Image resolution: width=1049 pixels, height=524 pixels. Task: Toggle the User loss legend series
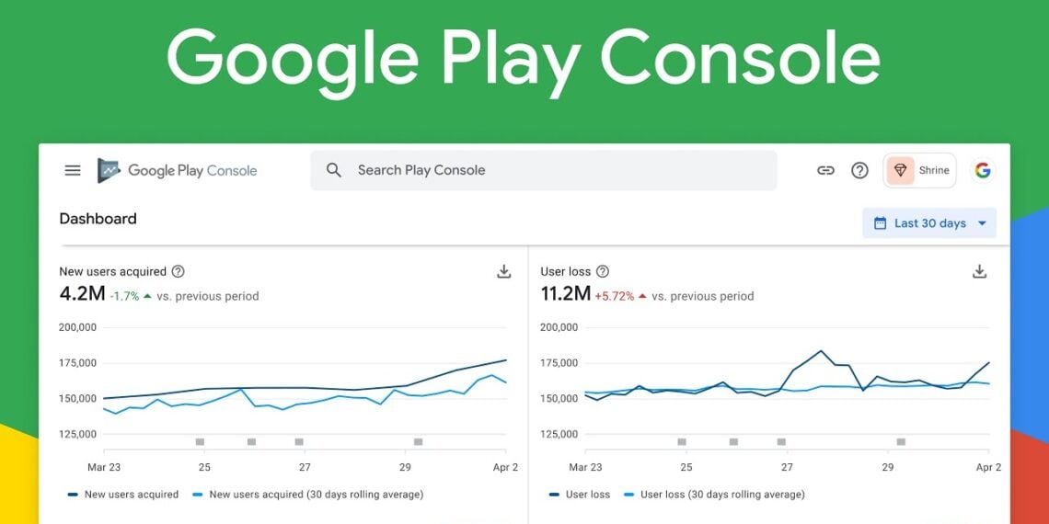click(580, 495)
